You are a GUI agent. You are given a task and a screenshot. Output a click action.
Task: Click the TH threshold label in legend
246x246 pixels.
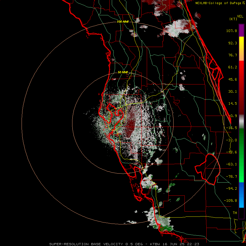coord(235,213)
